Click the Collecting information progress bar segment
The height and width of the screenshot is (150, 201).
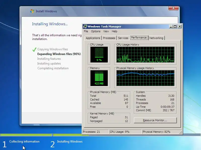pyautogui.click(x=26, y=135)
